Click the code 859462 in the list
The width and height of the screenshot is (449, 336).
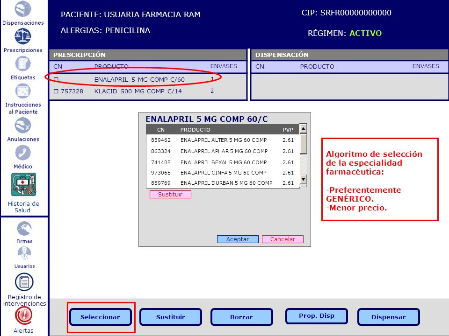(161, 140)
